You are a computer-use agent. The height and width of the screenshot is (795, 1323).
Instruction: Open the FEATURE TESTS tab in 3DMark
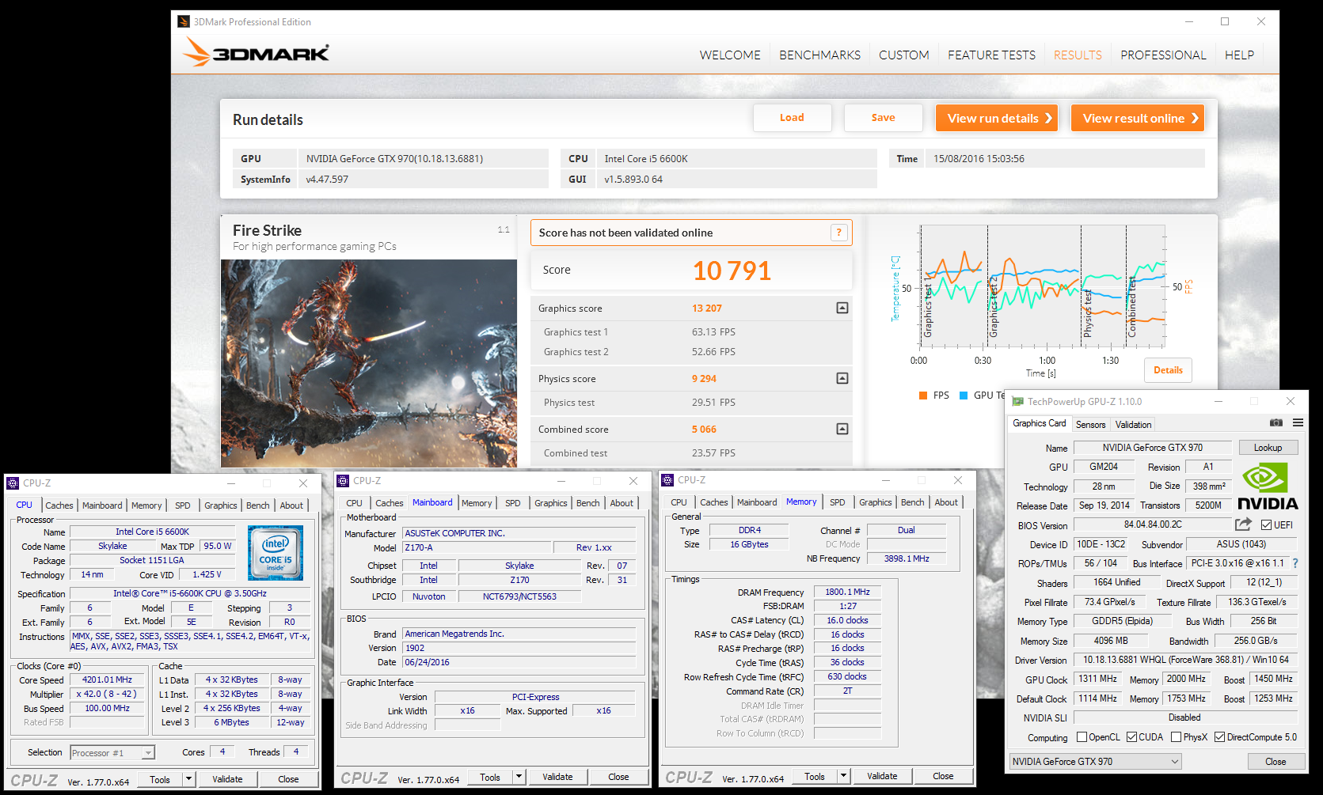[991, 55]
